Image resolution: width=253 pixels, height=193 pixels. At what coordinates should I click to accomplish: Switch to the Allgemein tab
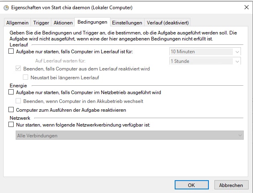17,23
